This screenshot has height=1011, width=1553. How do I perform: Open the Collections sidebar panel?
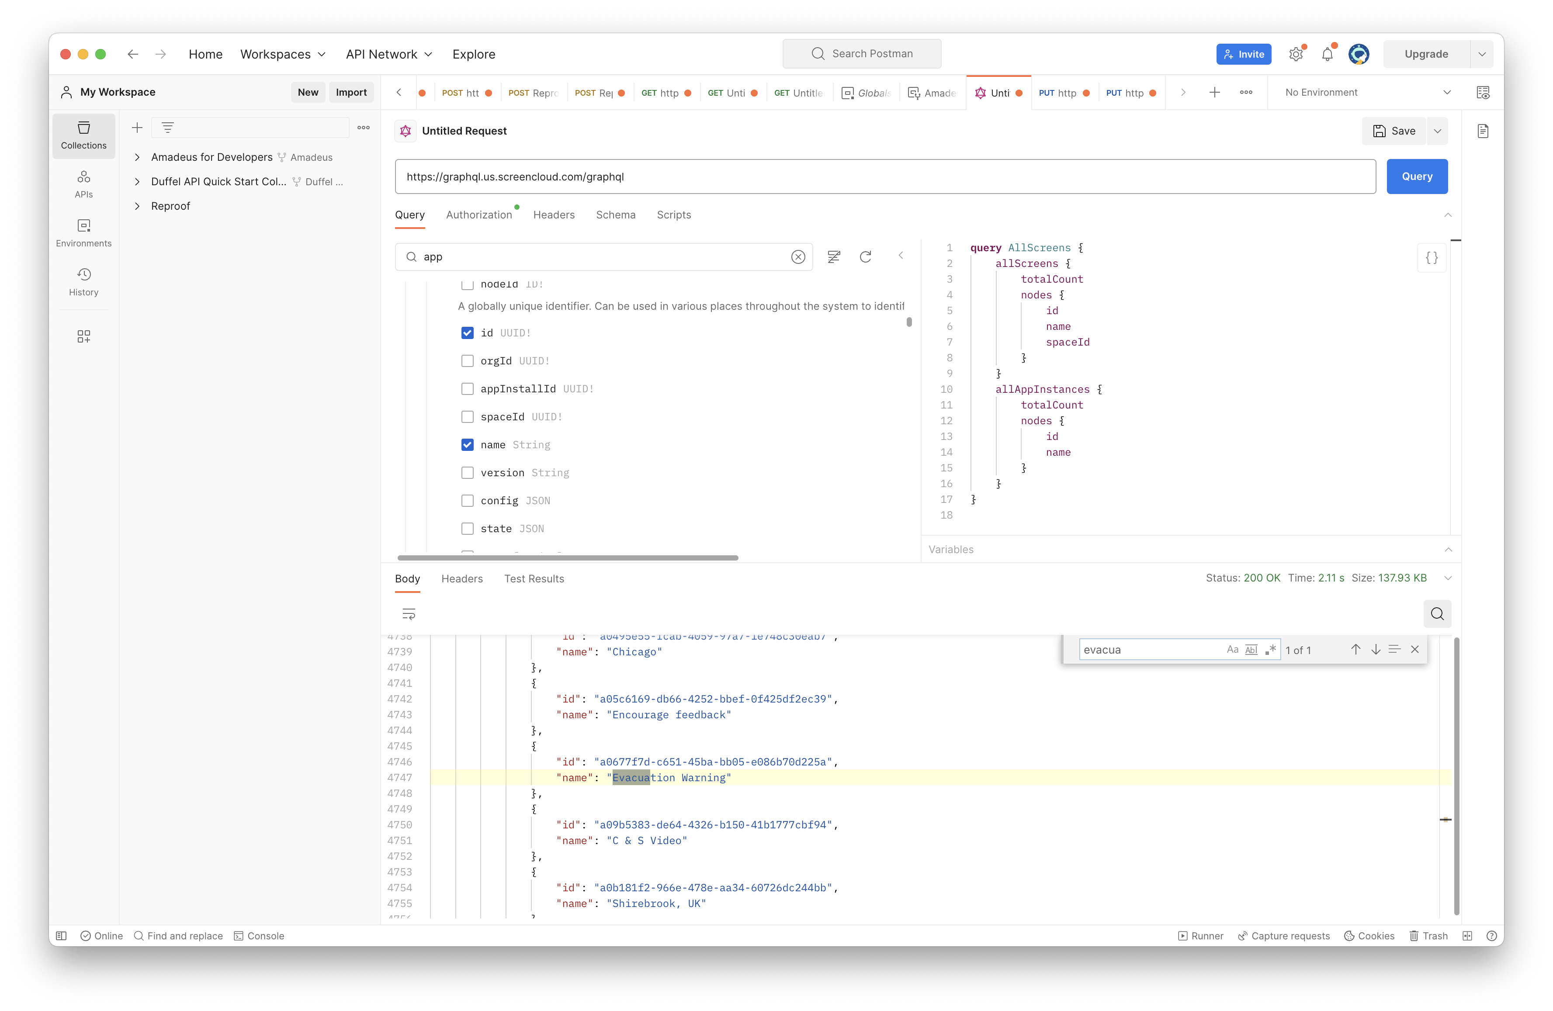tap(83, 136)
